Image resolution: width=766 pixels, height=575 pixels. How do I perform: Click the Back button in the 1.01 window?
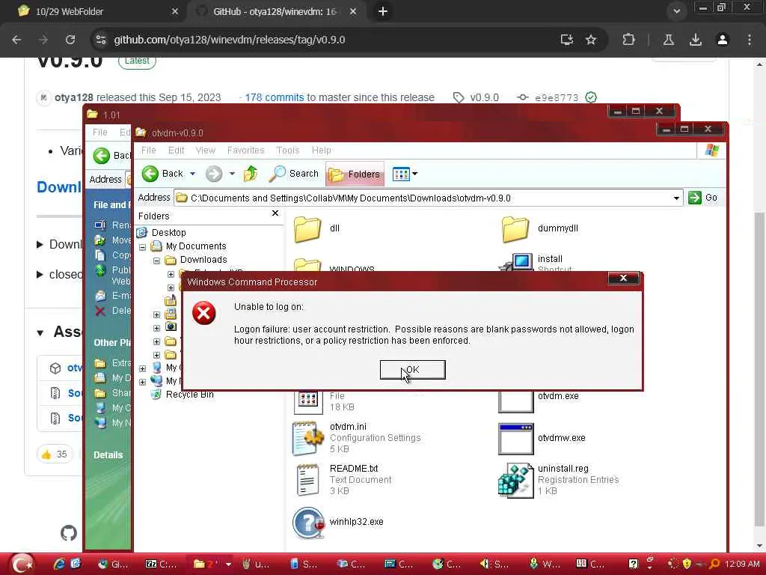(111, 156)
